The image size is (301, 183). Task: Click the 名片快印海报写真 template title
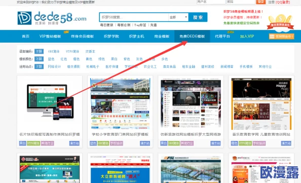50,134
